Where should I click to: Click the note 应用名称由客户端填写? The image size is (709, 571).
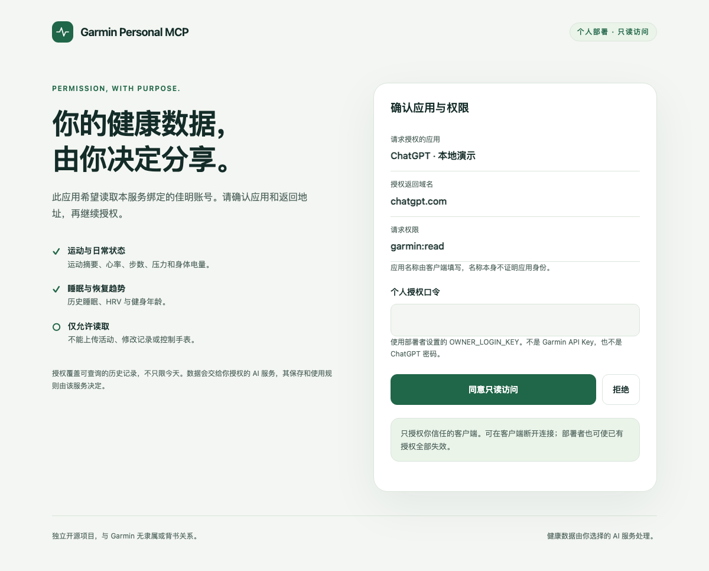point(471,268)
